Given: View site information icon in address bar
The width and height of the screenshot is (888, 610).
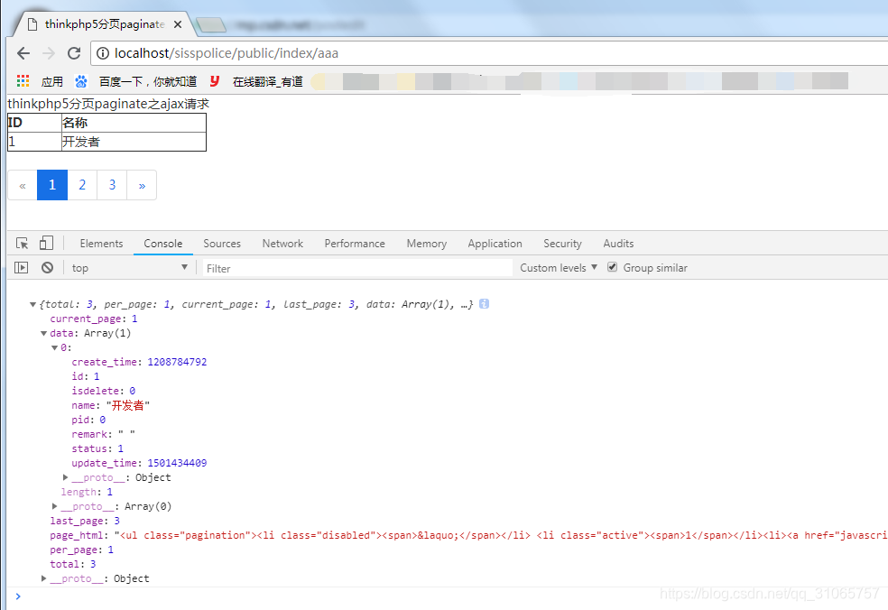Looking at the screenshot, I should pyautogui.click(x=103, y=53).
